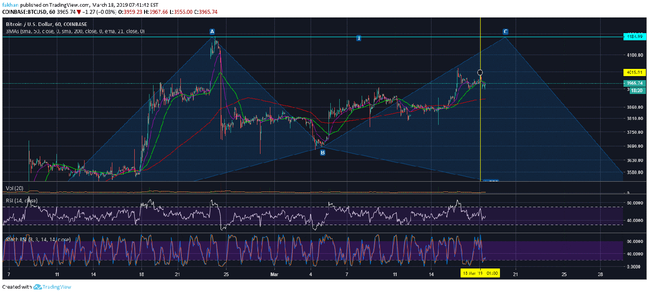This screenshot has height=294, width=649.
Task: Click the high value H:3967.66
Action: pos(156,13)
